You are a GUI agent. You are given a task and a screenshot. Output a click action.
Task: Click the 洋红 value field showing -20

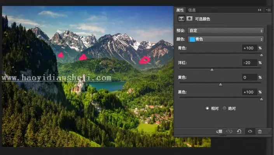pos(250,63)
